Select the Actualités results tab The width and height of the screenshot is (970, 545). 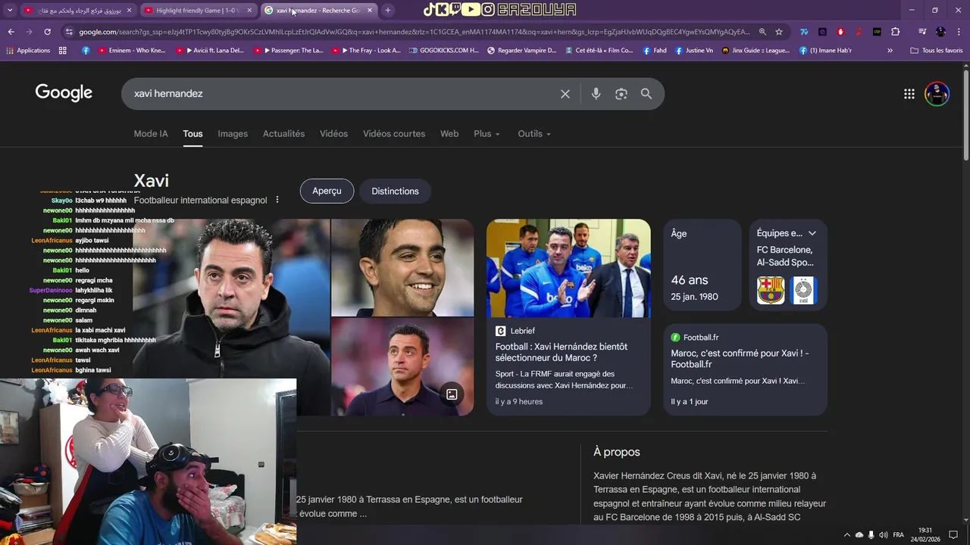click(x=283, y=134)
